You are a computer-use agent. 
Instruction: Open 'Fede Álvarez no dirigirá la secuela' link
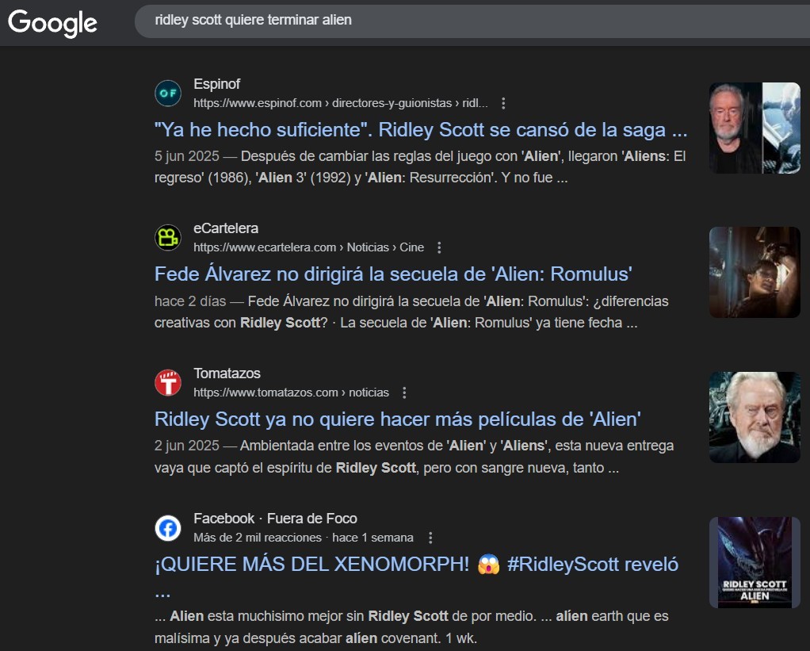[393, 274]
